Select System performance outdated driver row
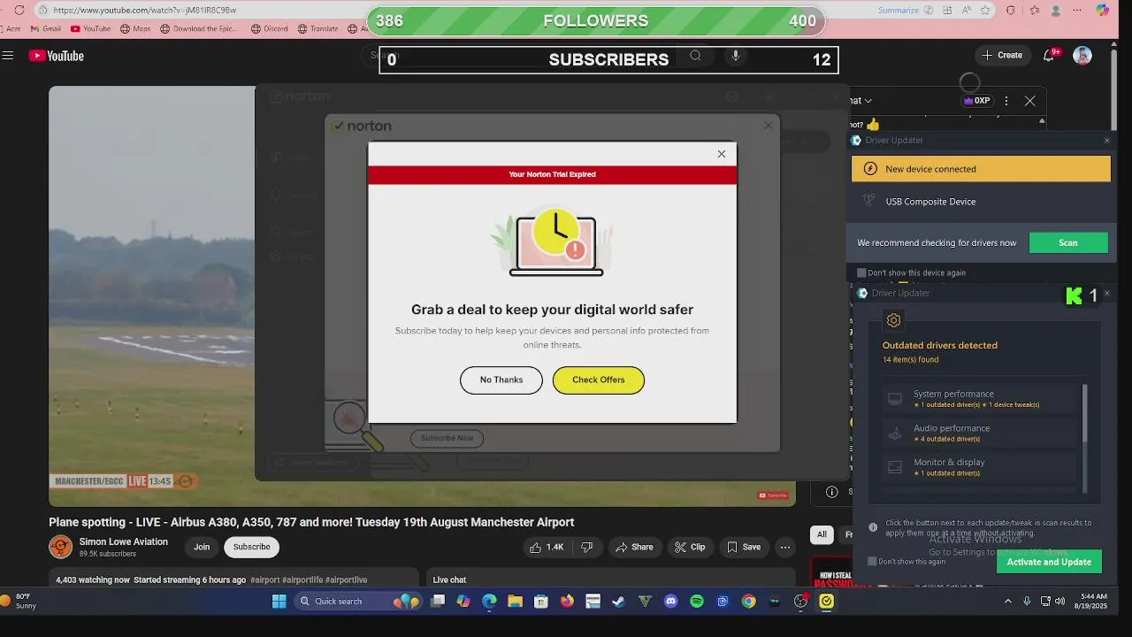 982,399
